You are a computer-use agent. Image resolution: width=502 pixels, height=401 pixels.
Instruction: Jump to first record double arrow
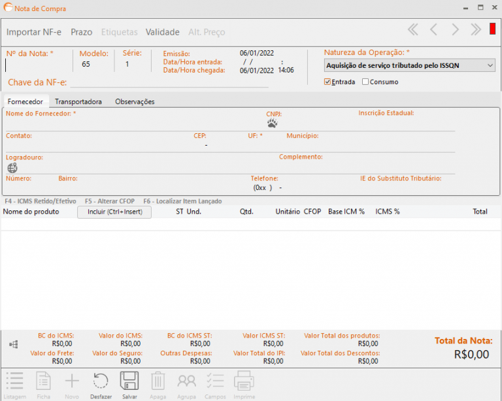(x=412, y=29)
